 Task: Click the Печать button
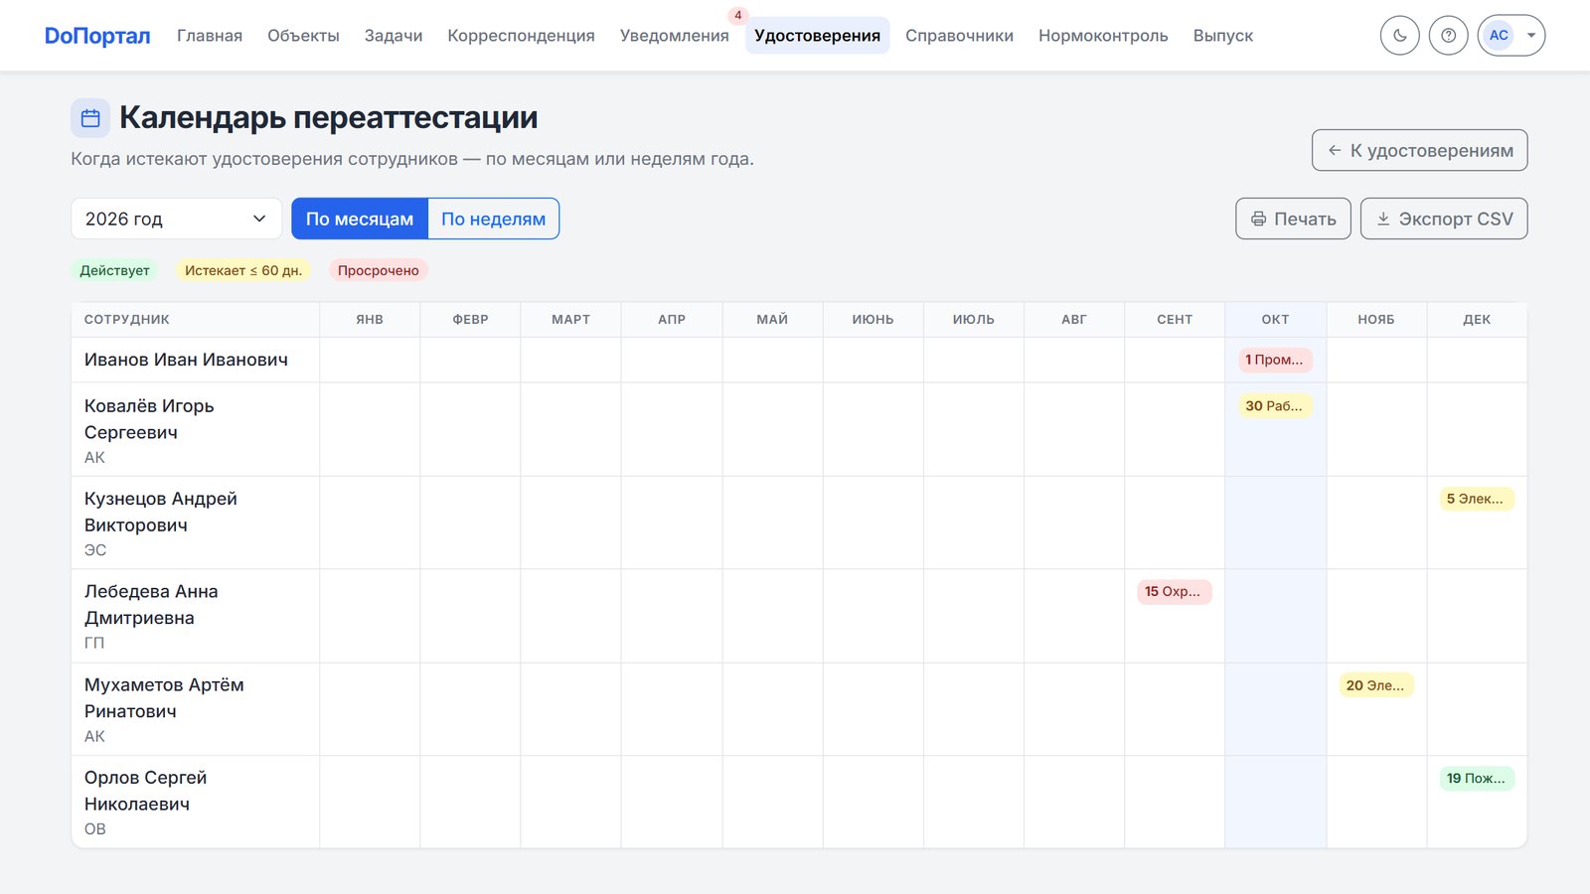(x=1293, y=219)
